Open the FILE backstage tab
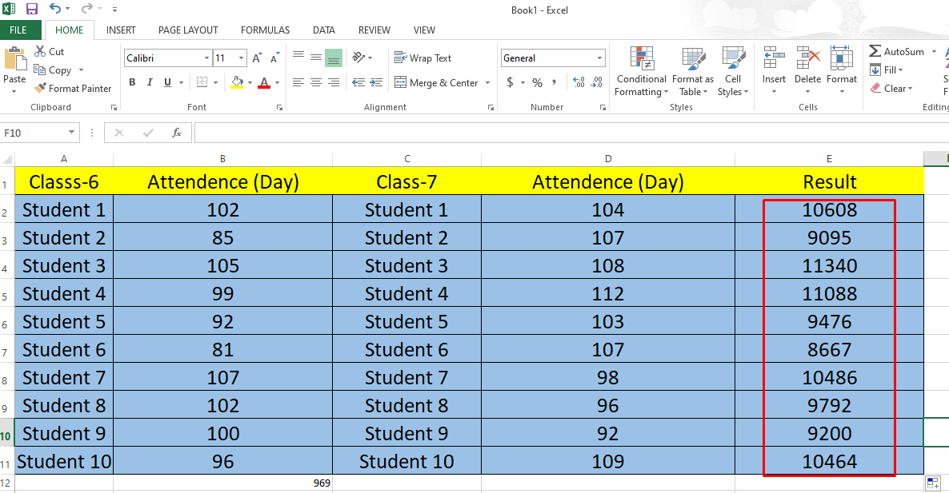This screenshot has height=493, width=949. point(18,30)
